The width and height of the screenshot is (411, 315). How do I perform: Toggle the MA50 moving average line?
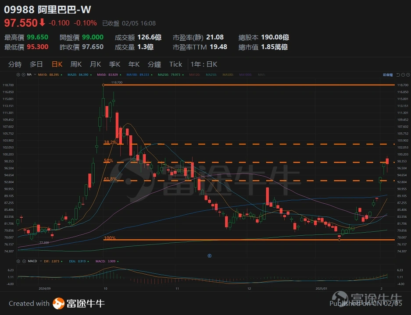[109, 74]
